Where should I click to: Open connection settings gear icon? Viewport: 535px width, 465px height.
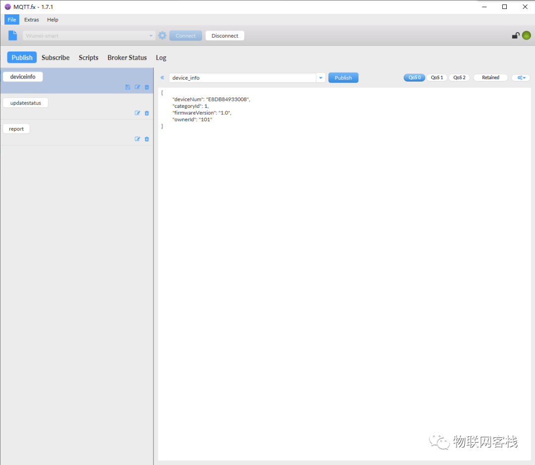(162, 36)
